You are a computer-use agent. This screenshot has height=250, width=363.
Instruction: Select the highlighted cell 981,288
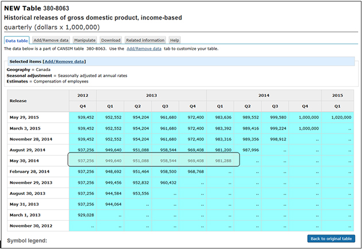[223, 161]
